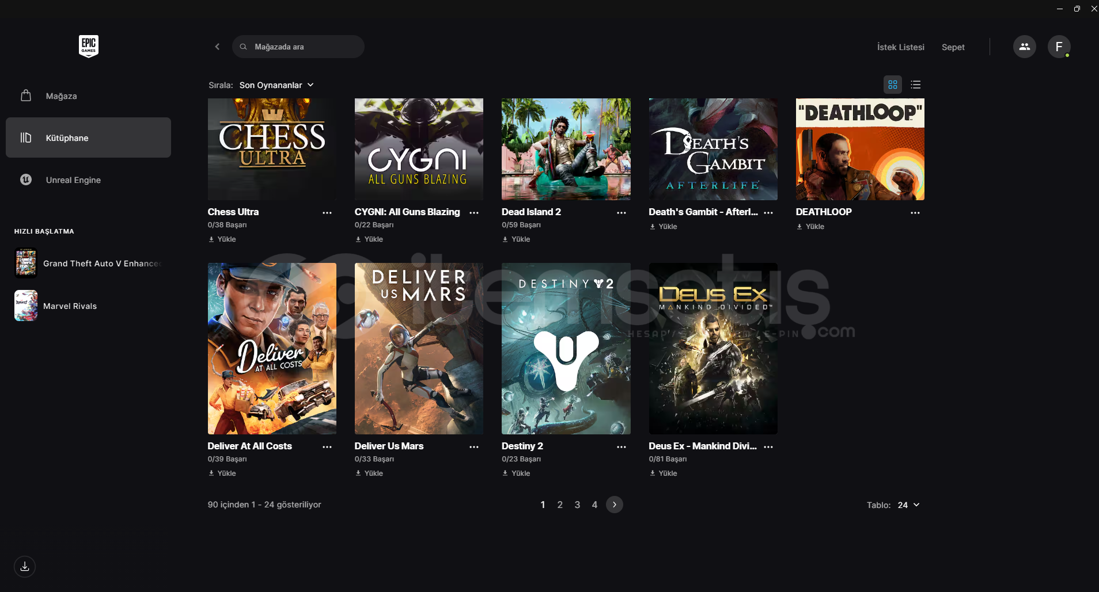Click the DEATHLOOP title text
The image size is (1099, 592).
[824, 212]
